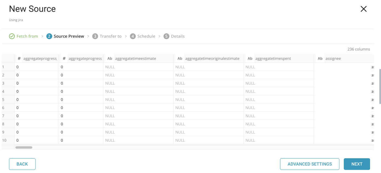Close the New Source dialog
Image resolution: width=381 pixels, height=173 pixels.
coord(363,9)
